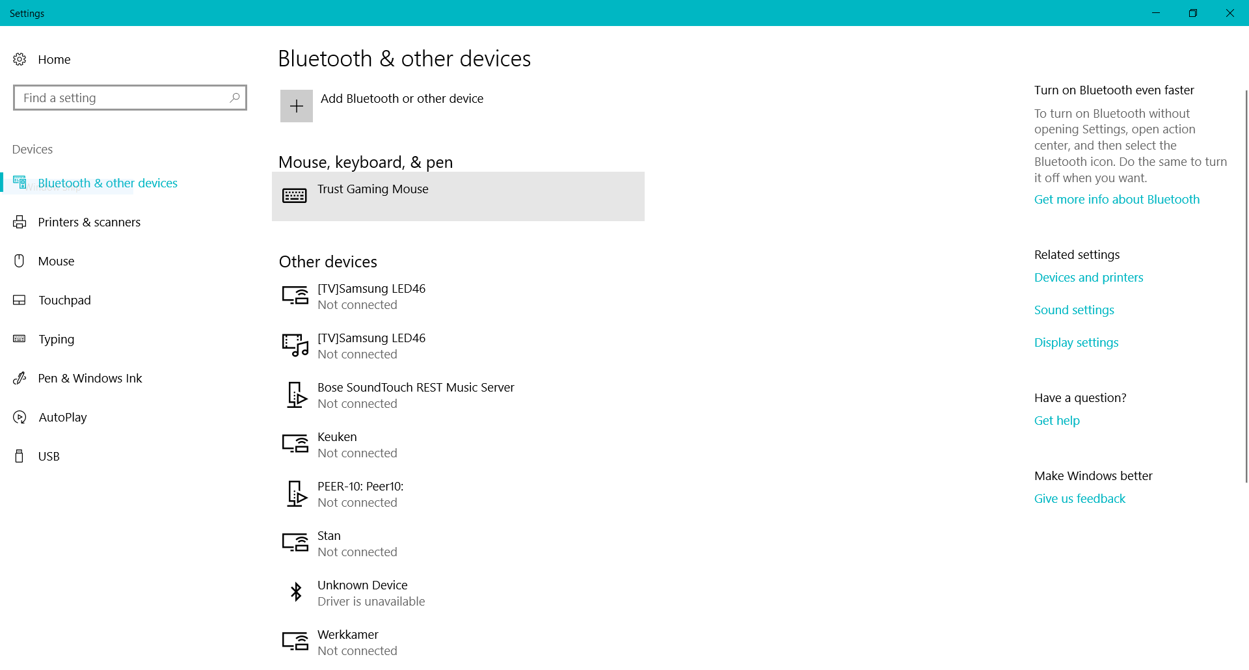Open Get more info about Bluetooth link
The image size is (1249, 670).
[1116, 200]
